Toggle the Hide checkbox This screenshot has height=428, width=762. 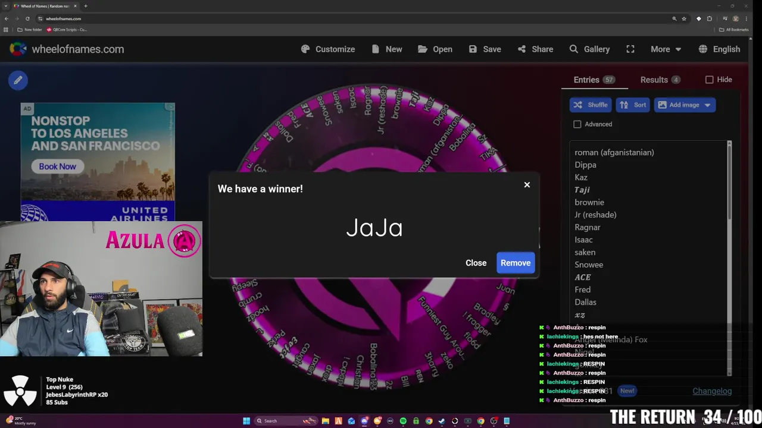[x=709, y=80]
